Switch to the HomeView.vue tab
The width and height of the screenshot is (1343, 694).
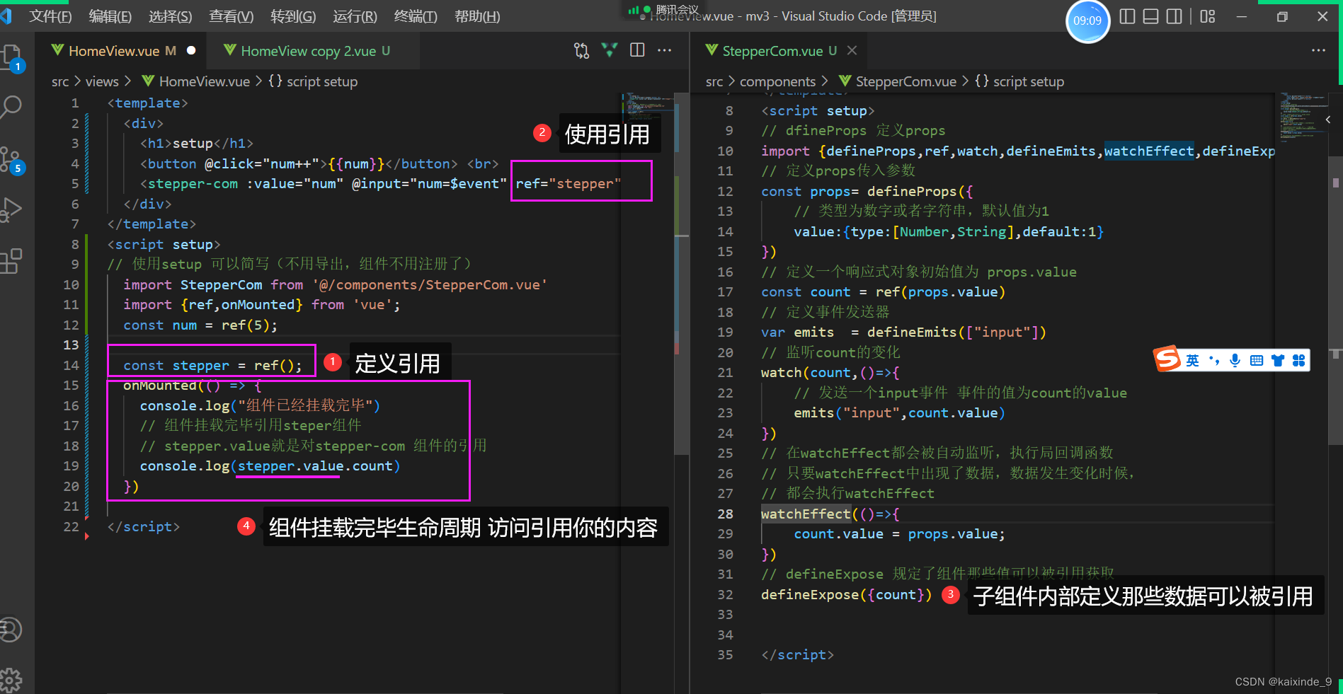120,50
